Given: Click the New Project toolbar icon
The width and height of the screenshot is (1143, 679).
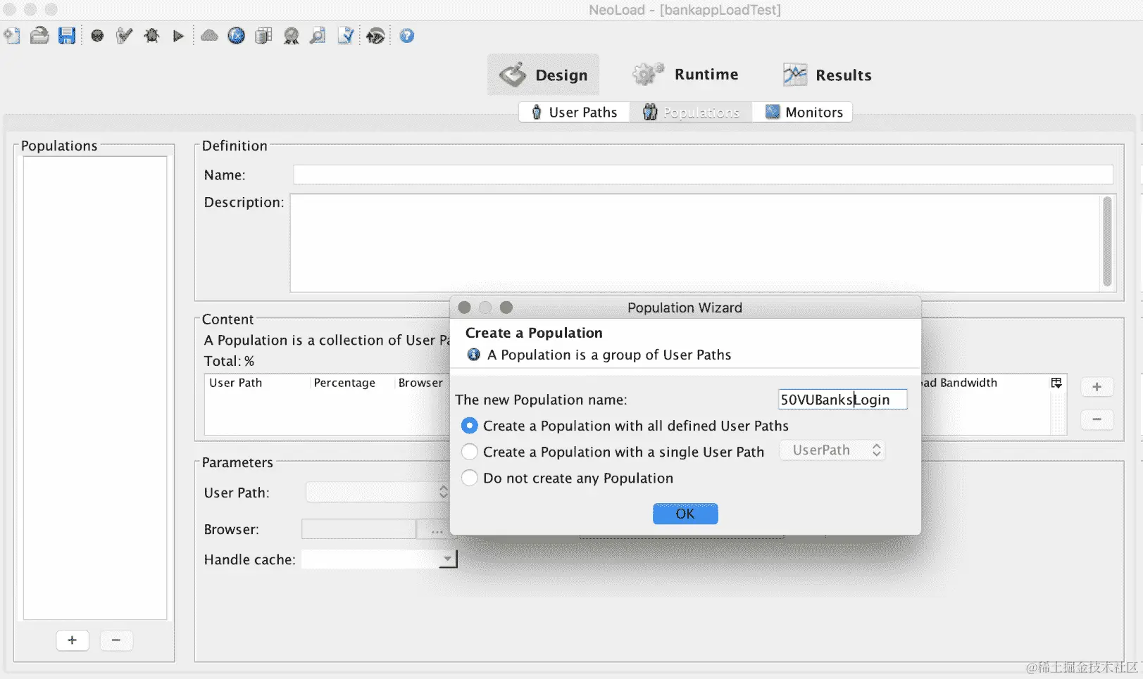Looking at the screenshot, I should tap(12, 36).
